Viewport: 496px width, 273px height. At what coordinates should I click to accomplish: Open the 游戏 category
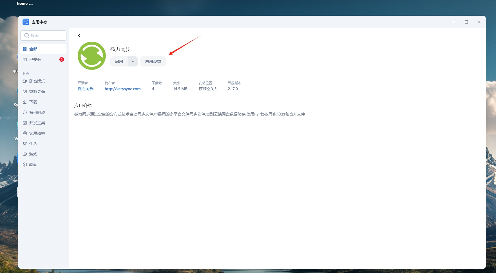point(43,154)
